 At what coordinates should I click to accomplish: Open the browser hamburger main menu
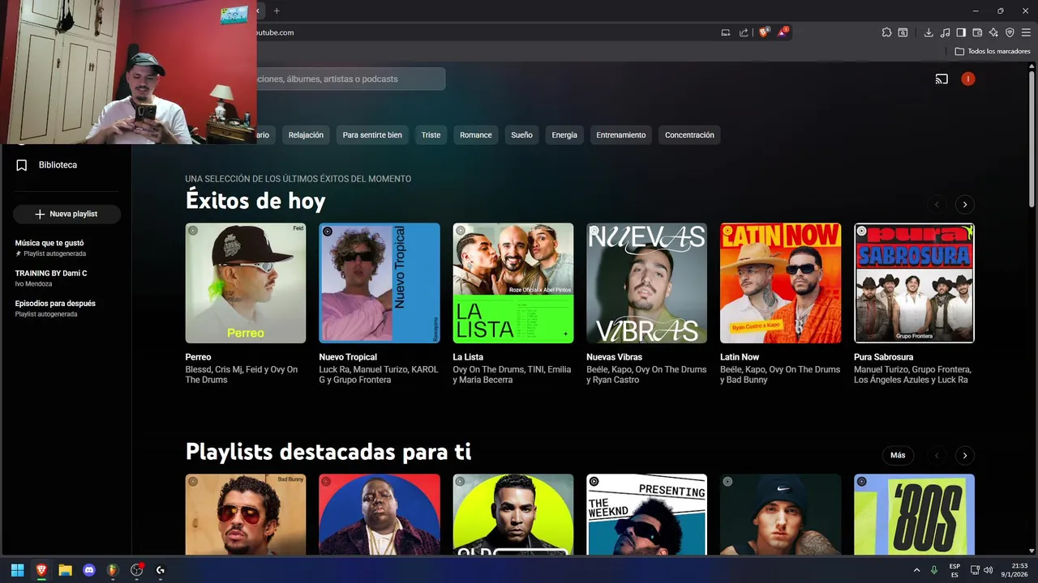(x=1026, y=32)
